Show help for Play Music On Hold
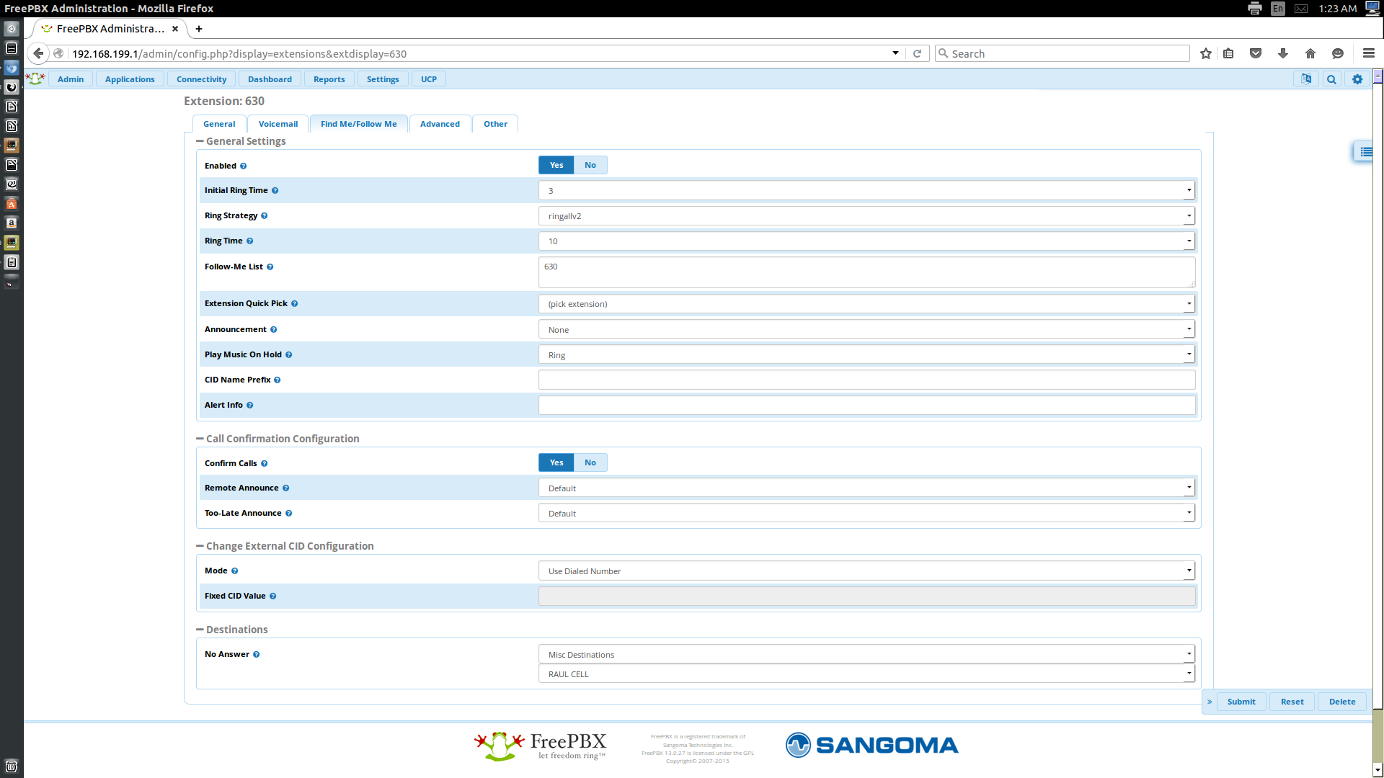 click(x=288, y=355)
